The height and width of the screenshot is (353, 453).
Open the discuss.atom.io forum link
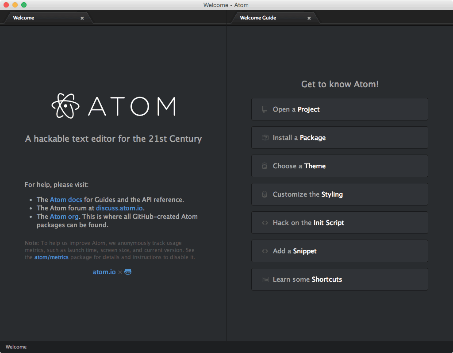[120, 208]
